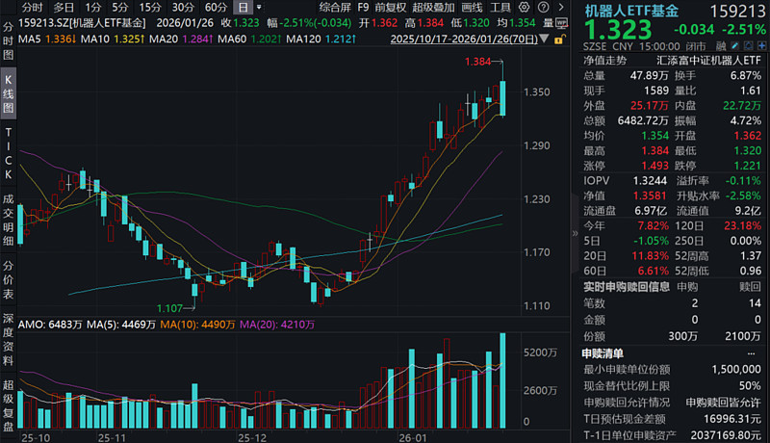Select the 分时 period tab
The height and width of the screenshot is (443, 770).
(33, 8)
